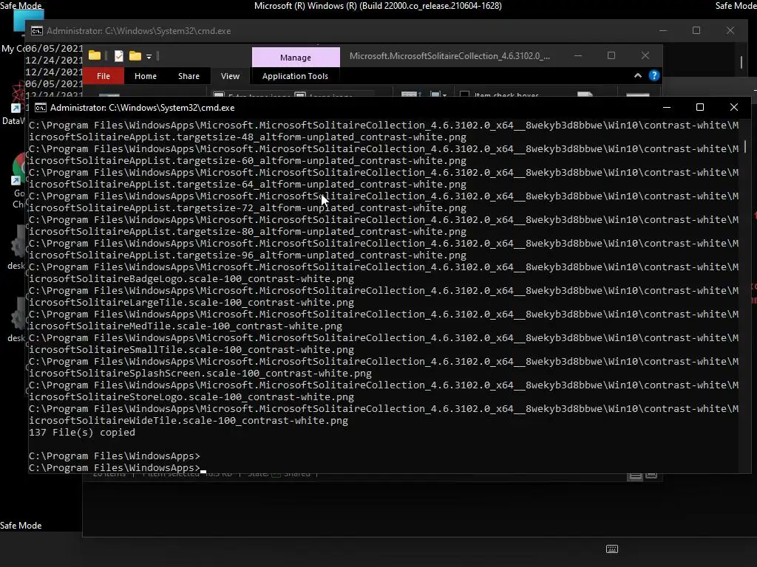Click the background console's scrollbar thumb
This screenshot has width=757, height=567.
[741, 62]
